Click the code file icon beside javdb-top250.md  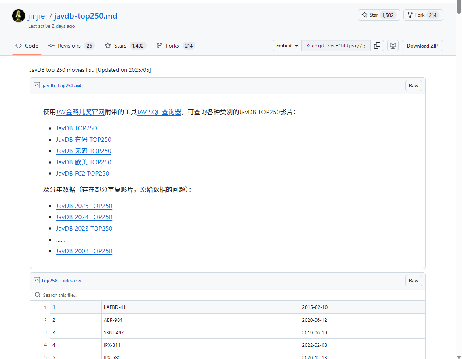pyautogui.click(x=36, y=86)
